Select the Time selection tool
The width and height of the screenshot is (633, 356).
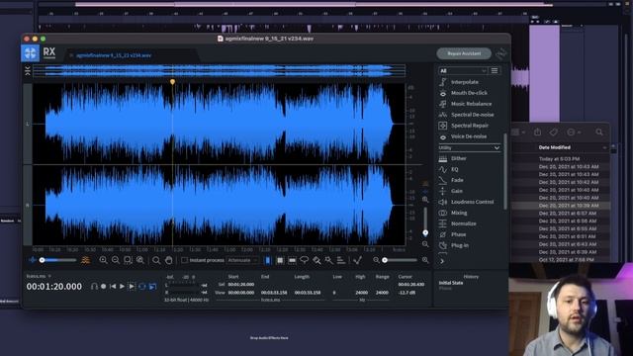[268, 260]
